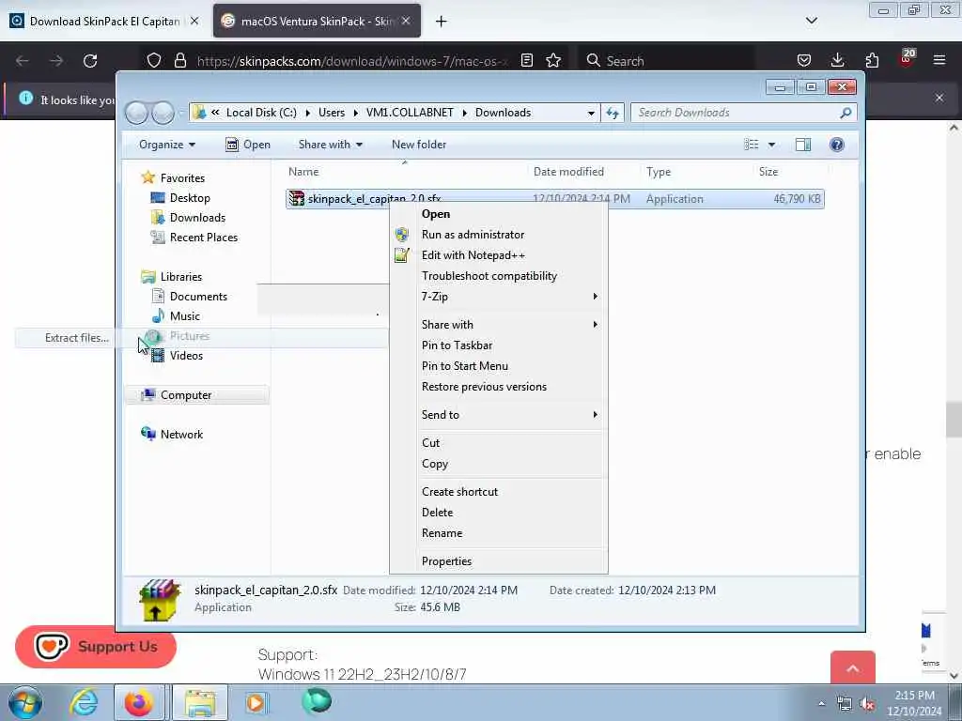Open the Organize dropdown menu
The height and width of the screenshot is (721, 962).
click(167, 145)
